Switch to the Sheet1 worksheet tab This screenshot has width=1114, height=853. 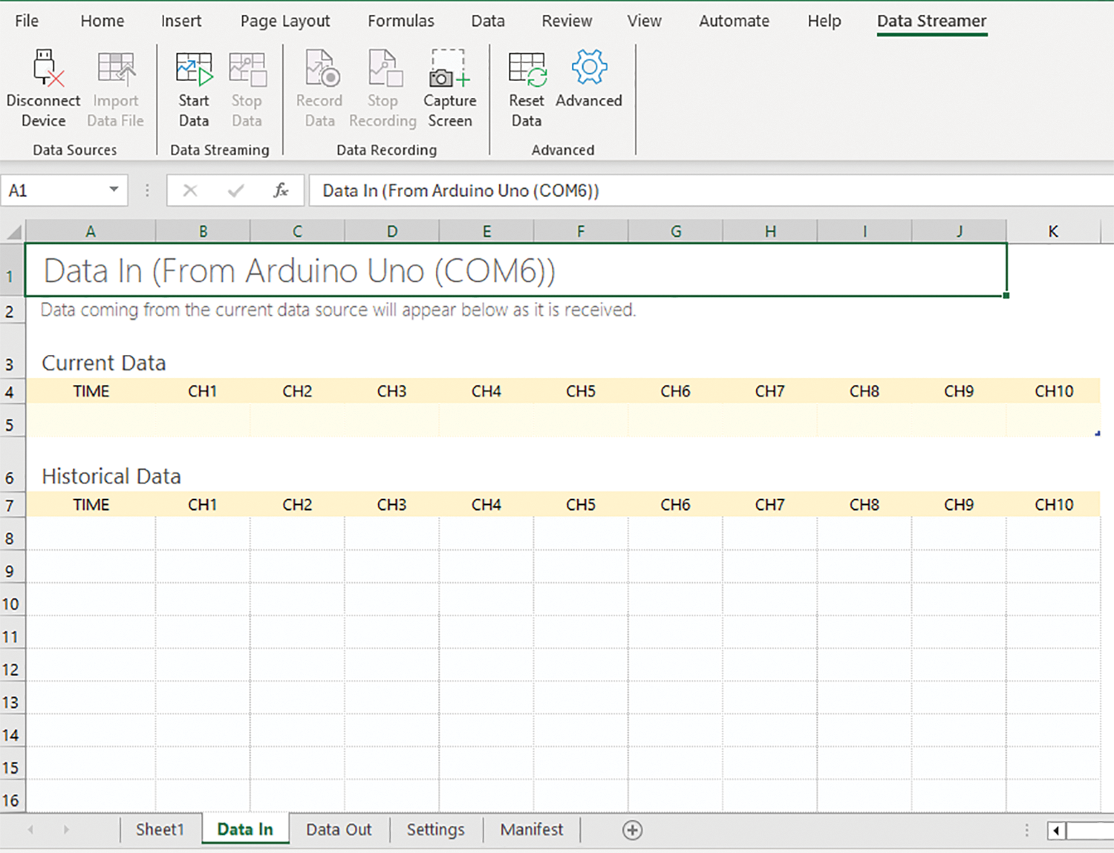160,829
